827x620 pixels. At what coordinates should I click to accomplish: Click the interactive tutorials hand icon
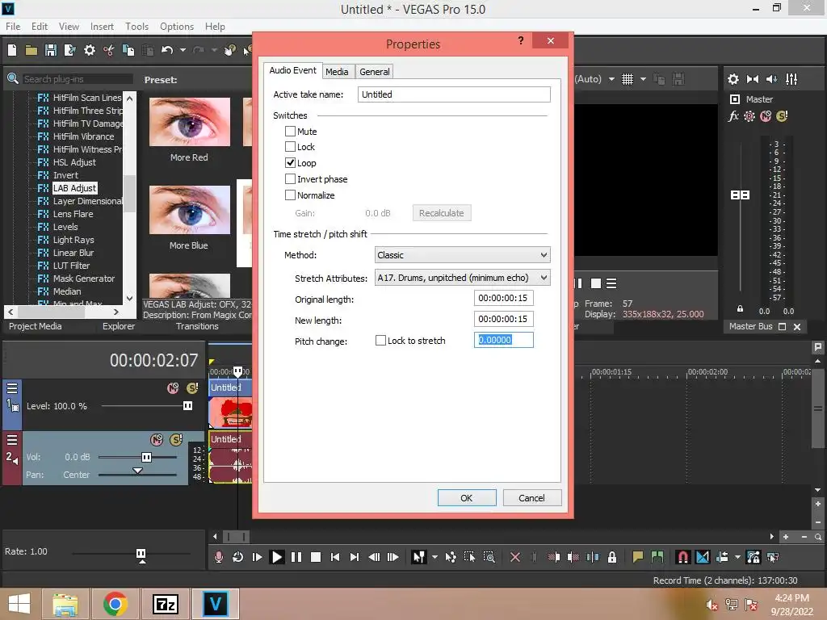pyautogui.click(x=230, y=50)
